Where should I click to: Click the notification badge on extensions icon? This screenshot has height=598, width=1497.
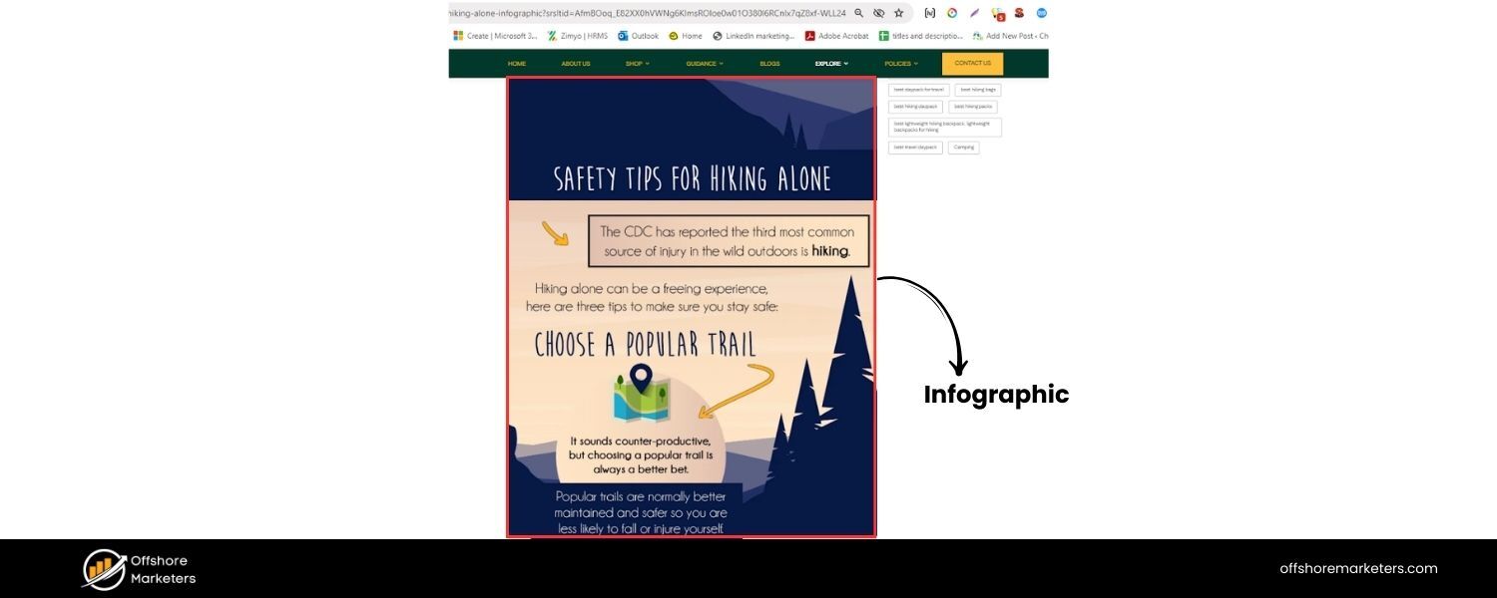[1000, 16]
